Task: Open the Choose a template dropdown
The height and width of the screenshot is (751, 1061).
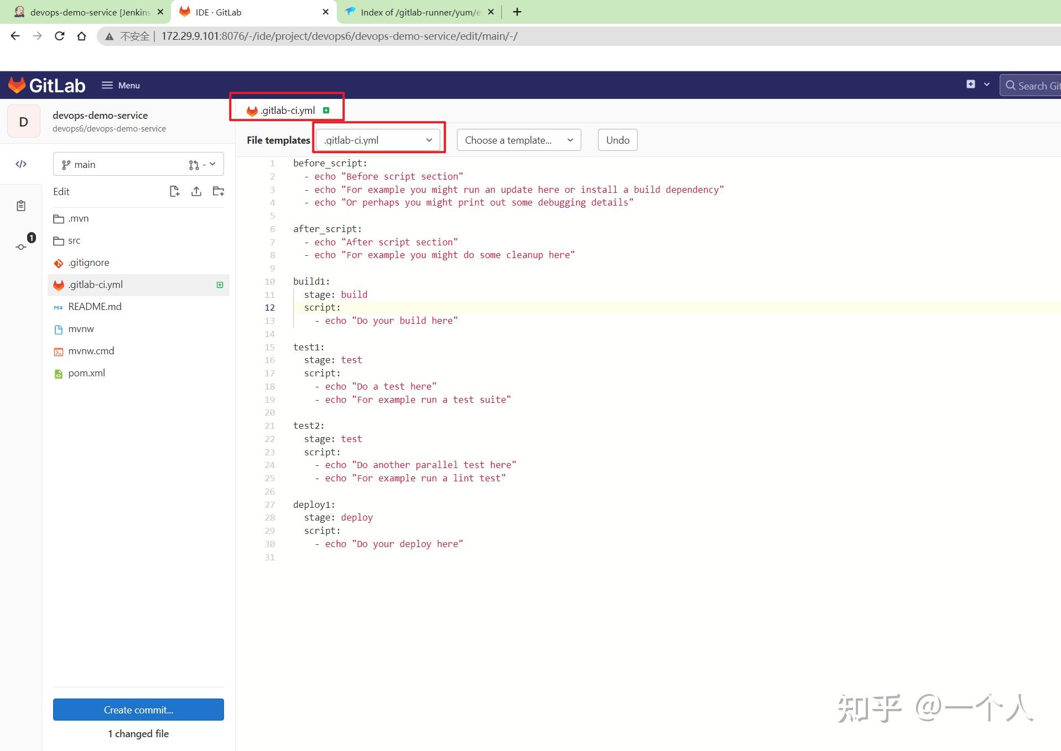Action: (x=518, y=140)
